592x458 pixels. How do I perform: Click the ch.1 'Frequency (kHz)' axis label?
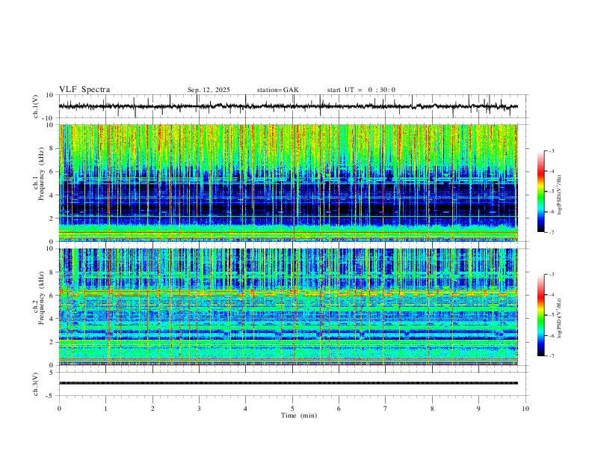click(x=41, y=174)
